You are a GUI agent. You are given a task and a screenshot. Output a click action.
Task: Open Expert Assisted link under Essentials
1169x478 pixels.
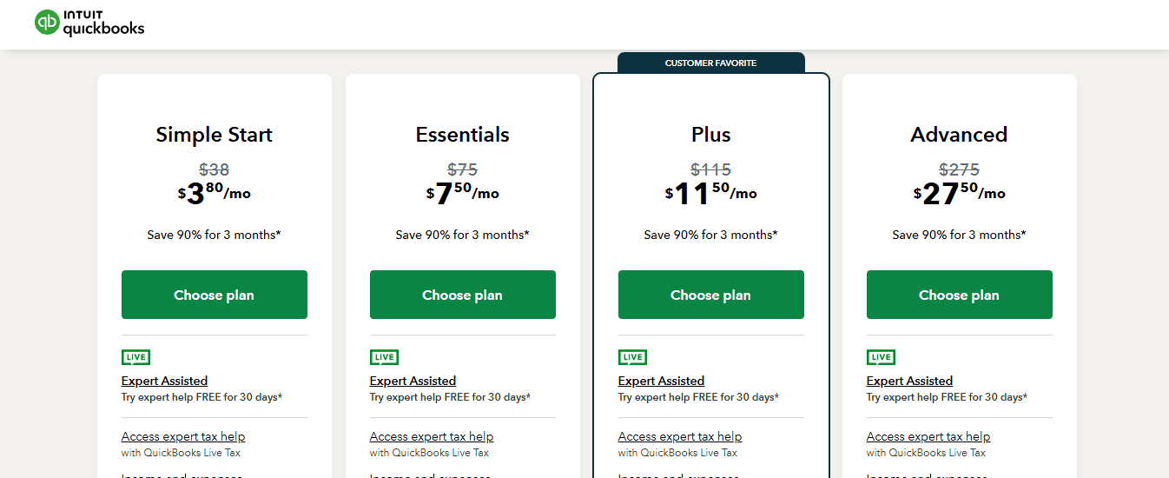tap(413, 381)
